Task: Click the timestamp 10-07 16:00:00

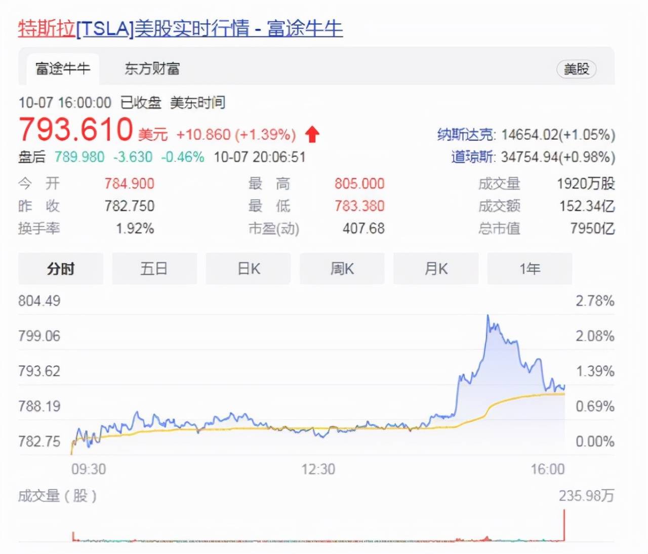Action: click(65, 103)
